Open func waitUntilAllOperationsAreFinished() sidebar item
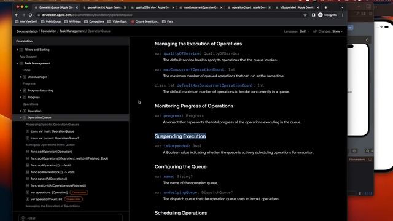393x221 pixels. click(x=58, y=185)
